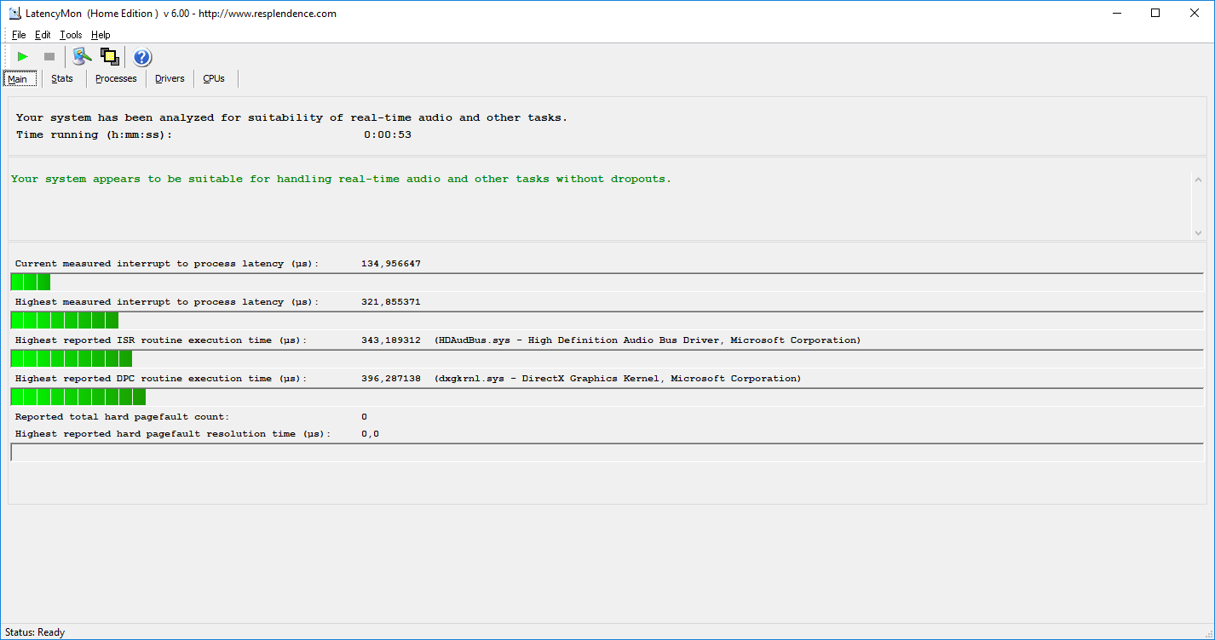The image size is (1215, 640).
Task: Maximize the LatencyMon window
Action: pos(1155,14)
